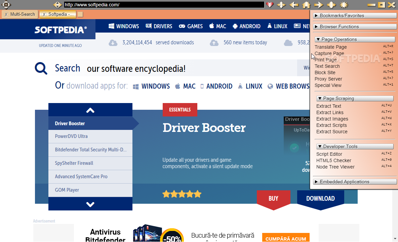Download apps for ANDROID link
This screenshot has height=242, width=398.
coord(216,86)
